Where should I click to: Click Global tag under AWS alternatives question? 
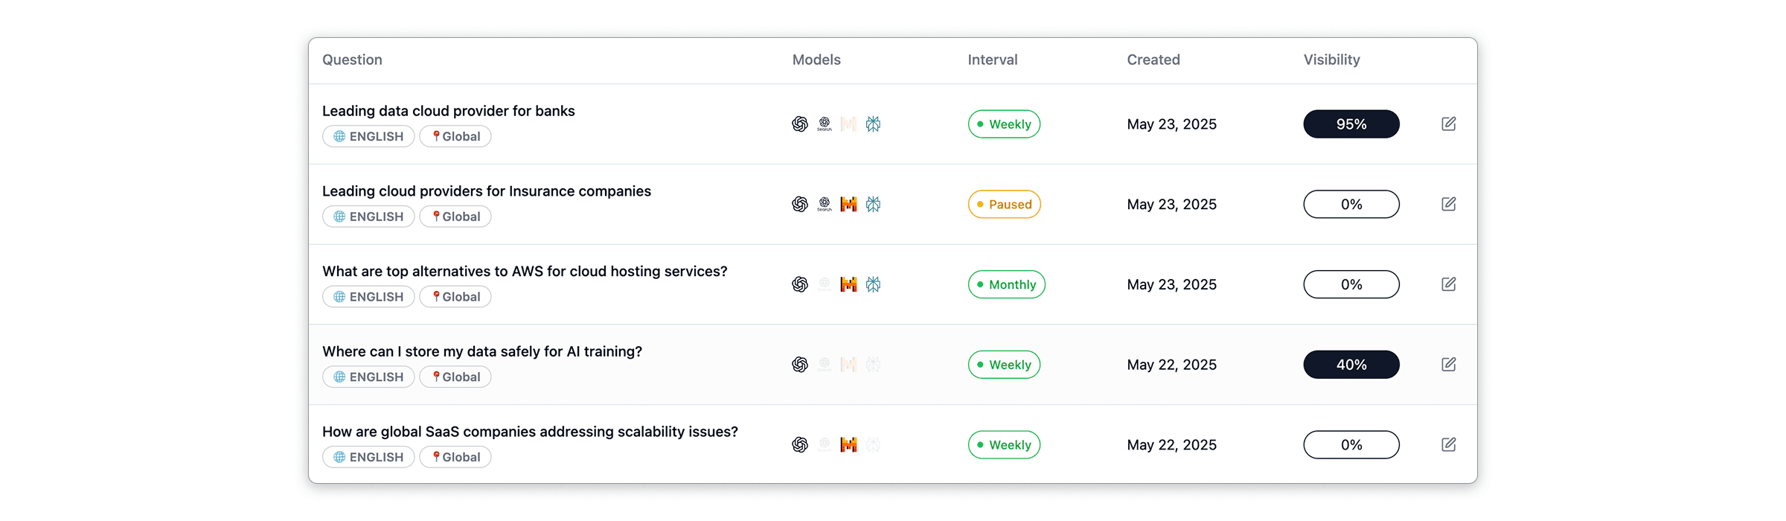[x=455, y=297]
